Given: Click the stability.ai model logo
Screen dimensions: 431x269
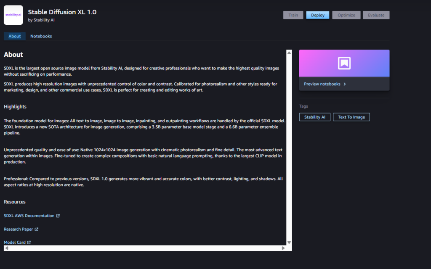Looking at the screenshot, I should [13, 15].
